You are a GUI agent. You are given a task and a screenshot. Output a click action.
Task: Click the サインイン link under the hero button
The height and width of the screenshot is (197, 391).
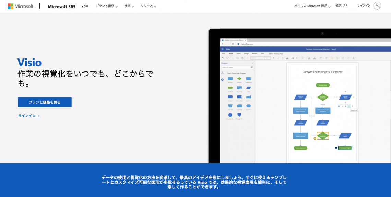pos(29,116)
